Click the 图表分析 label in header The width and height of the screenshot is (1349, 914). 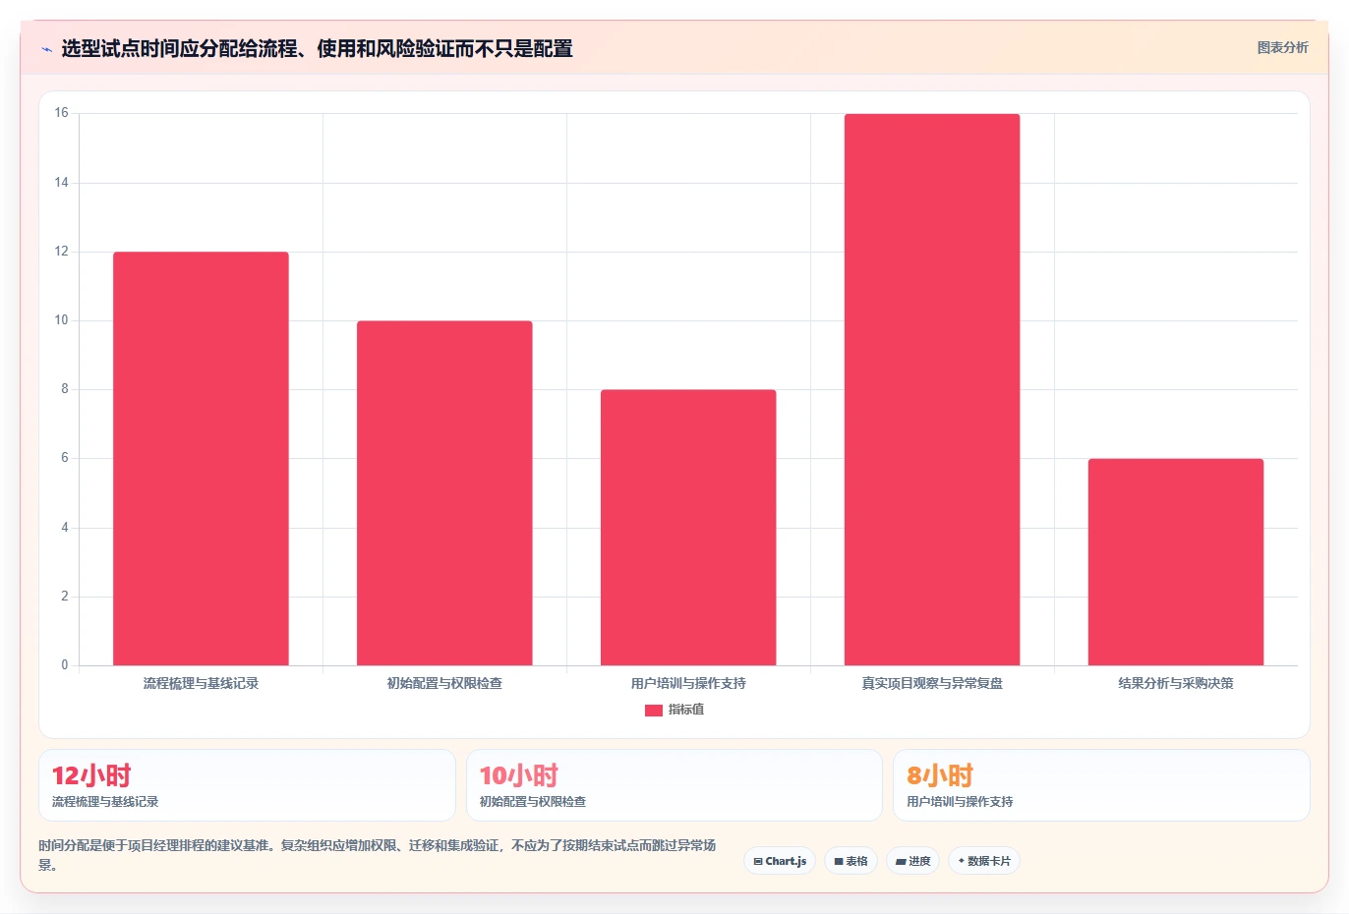[x=1282, y=47]
